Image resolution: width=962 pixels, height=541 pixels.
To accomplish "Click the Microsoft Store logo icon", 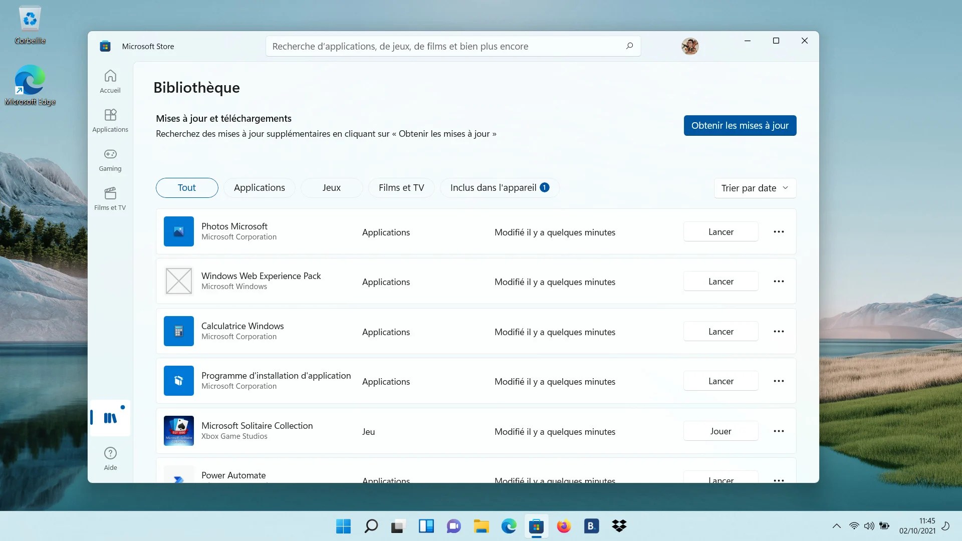I will pos(105,46).
